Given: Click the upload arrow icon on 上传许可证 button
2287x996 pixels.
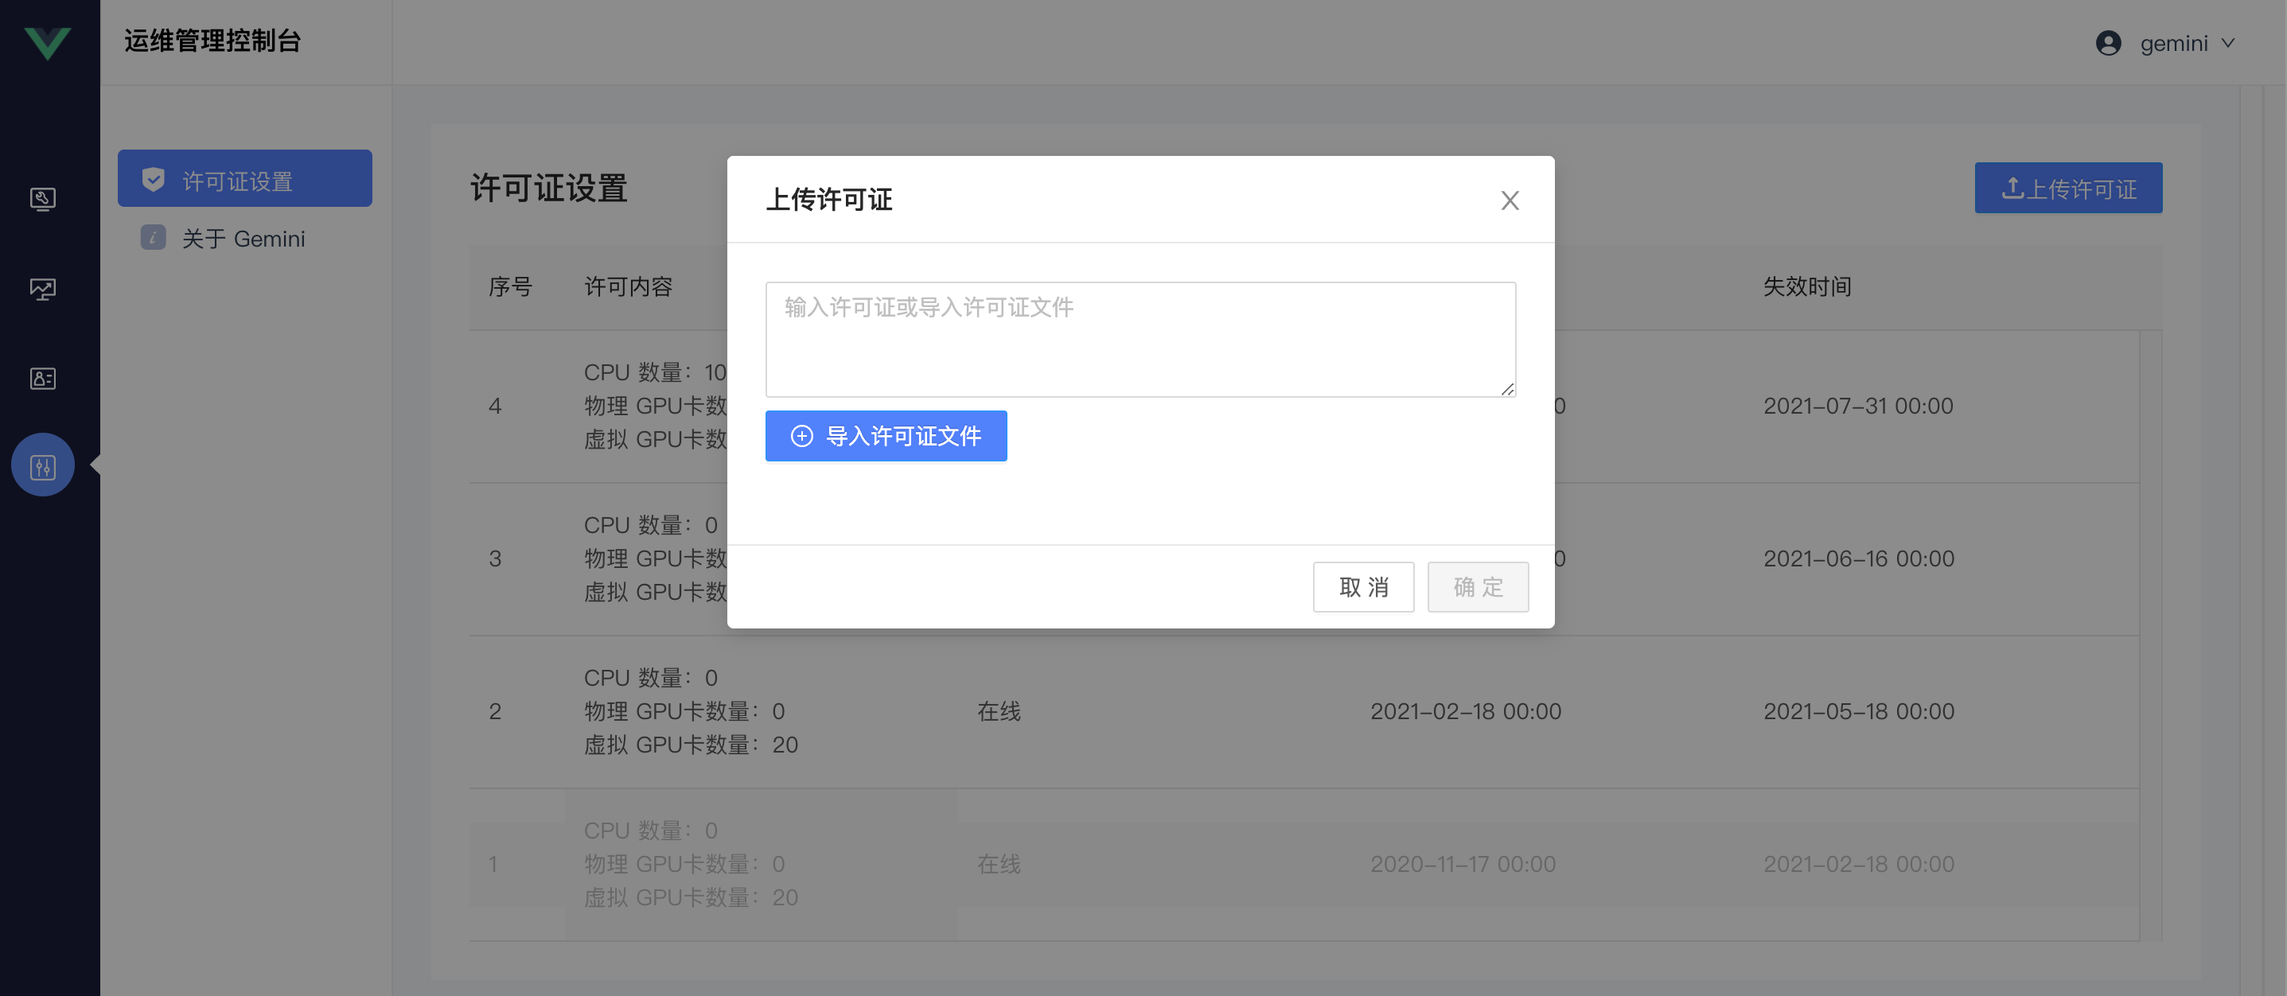Looking at the screenshot, I should tap(2012, 187).
